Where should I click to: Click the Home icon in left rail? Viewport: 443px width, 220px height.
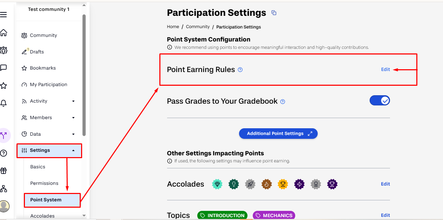(x=4, y=33)
